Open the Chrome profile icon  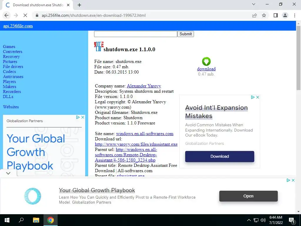(x=285, y=15)
